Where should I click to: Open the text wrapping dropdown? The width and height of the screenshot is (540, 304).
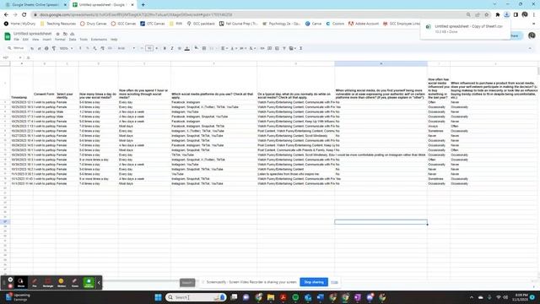tap(242, 48)
